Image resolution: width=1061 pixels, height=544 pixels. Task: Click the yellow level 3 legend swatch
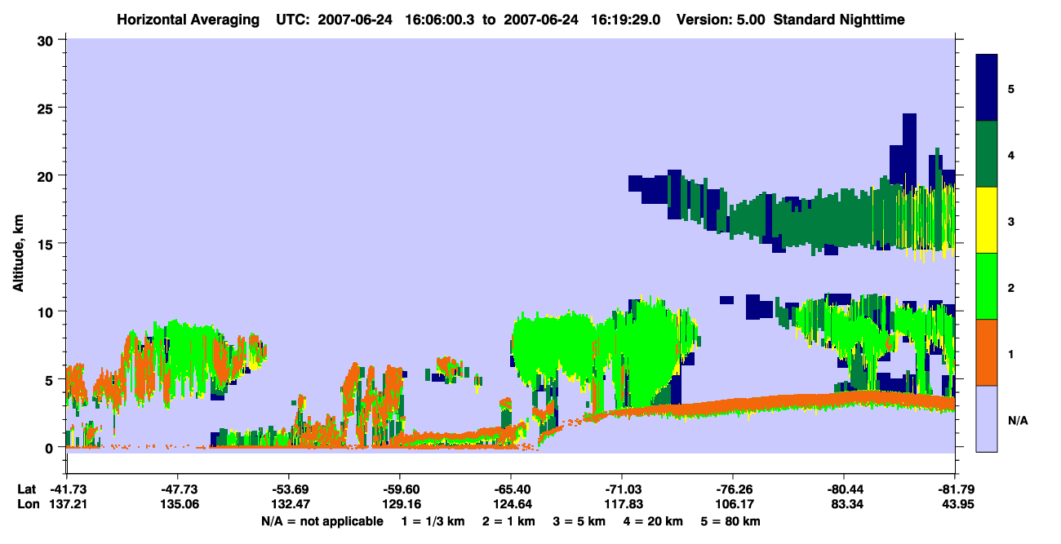point(987,220)
